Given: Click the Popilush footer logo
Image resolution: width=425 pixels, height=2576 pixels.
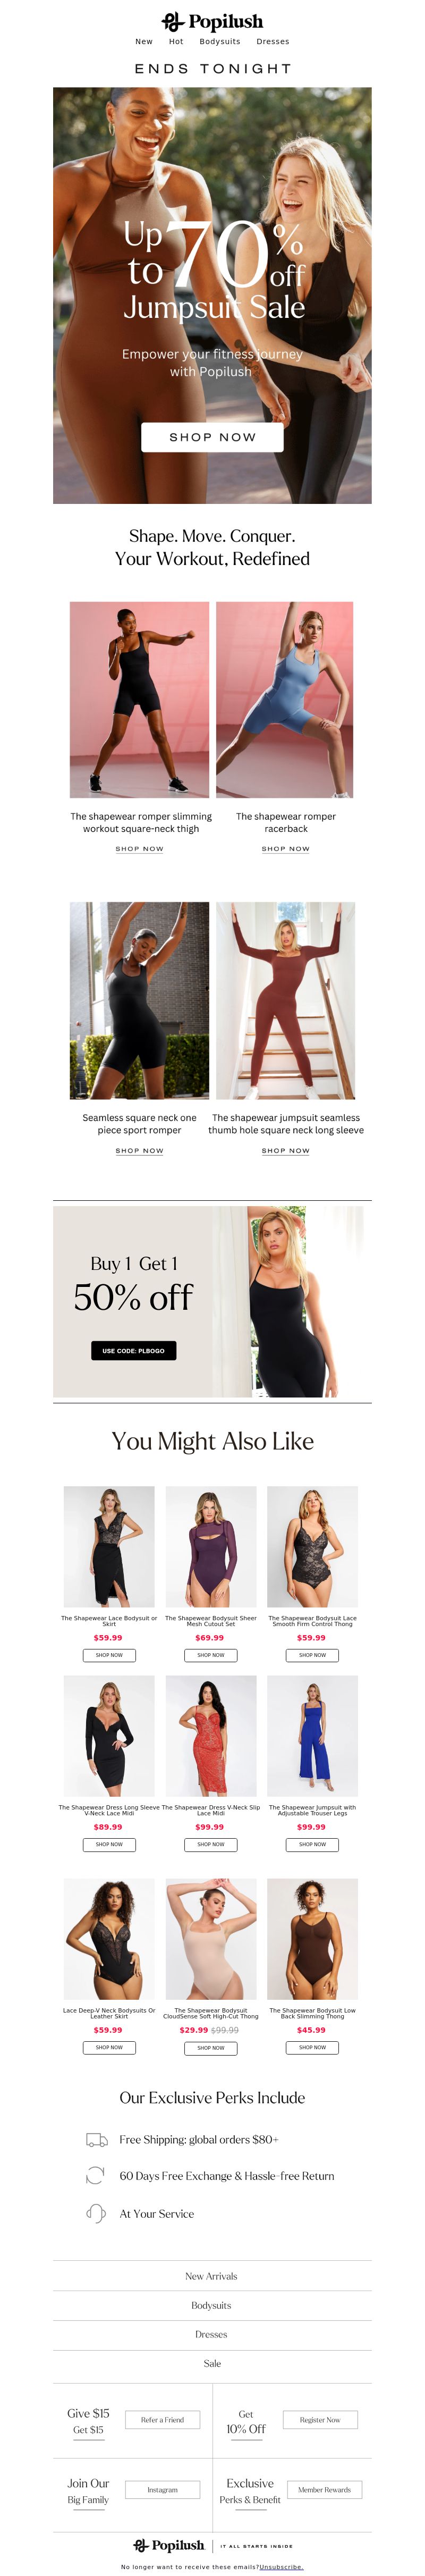Looking at the screenshot, I should click(x=169, y=2545).
